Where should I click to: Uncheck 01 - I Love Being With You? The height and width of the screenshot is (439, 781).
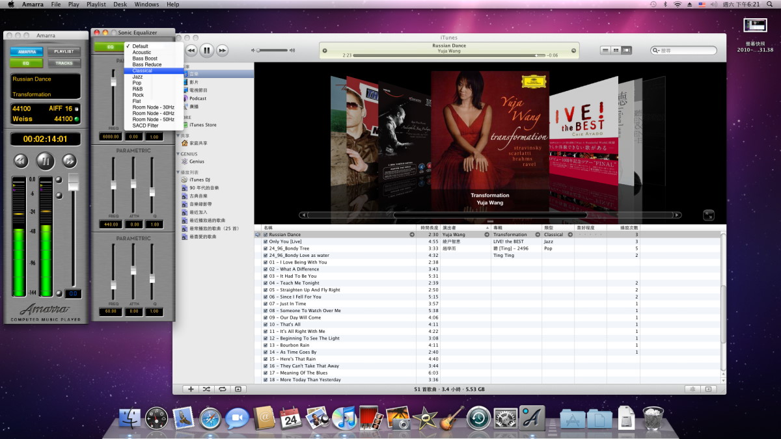point(266,262)
